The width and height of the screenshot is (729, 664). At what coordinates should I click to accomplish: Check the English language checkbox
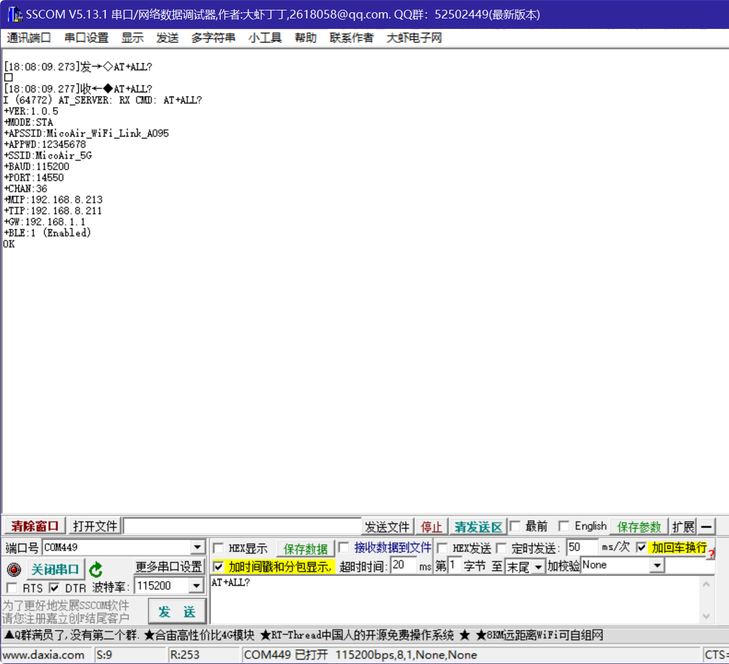[x=564, y=526]
